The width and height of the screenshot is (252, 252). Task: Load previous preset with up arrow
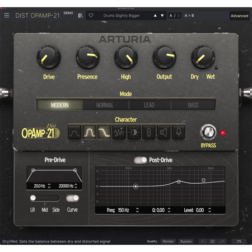coord(155,16)
